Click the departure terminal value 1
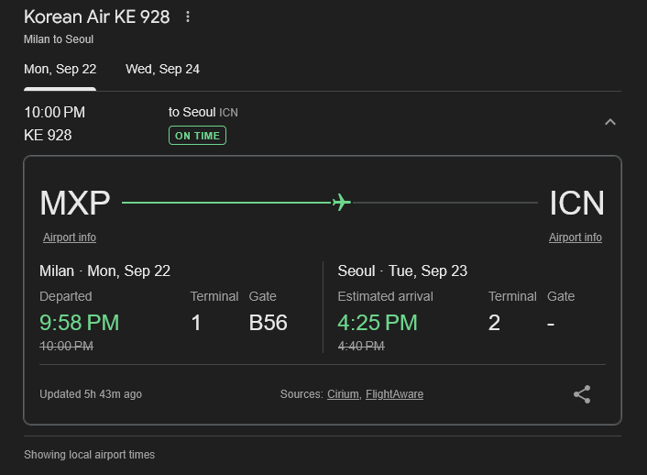This screenshot has height=475, width=647. point(196,323)
